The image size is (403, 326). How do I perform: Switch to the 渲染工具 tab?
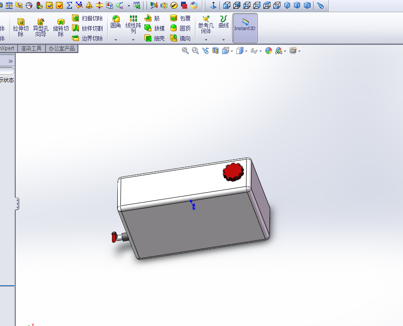tap(31, 48)
